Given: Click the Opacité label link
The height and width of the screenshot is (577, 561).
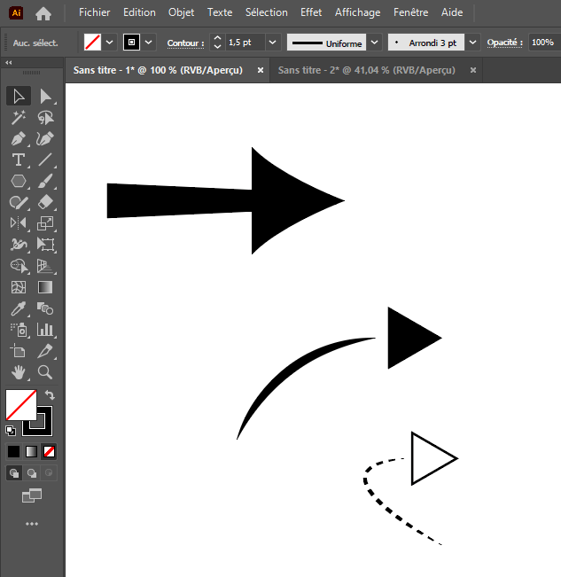Looking at the screenshot, I should click(x=505, y=43).
